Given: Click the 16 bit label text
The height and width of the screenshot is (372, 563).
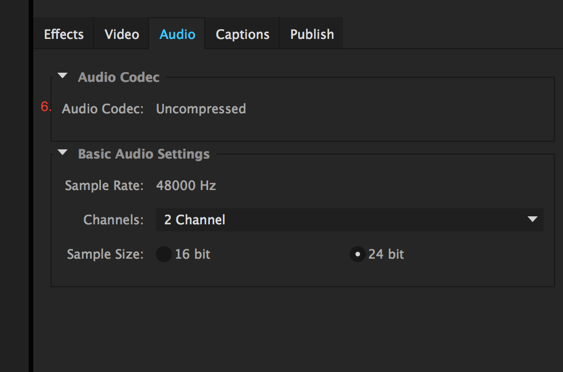Looking at the screenshot, I should [x=193, y=254].
